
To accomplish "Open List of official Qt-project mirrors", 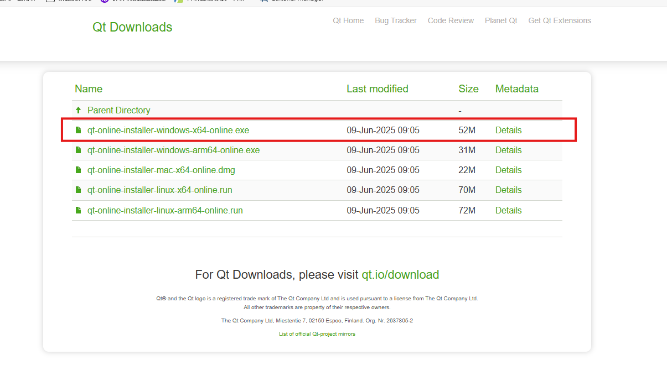I will 317,334.
